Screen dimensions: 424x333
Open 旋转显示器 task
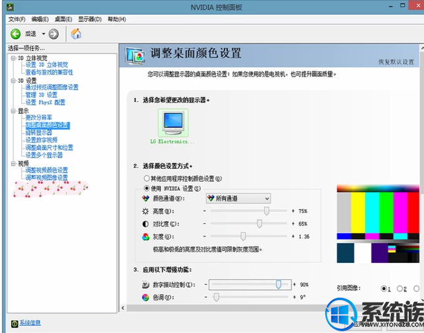(38, 132)
